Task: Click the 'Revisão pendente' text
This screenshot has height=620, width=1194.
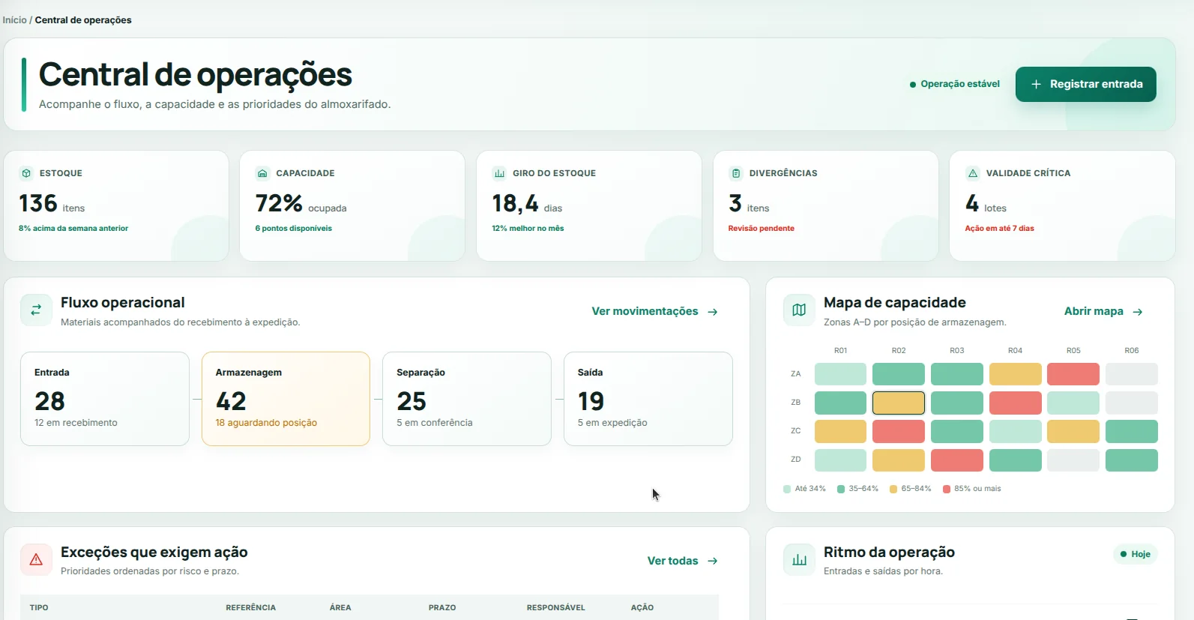Action: (762, 229)
